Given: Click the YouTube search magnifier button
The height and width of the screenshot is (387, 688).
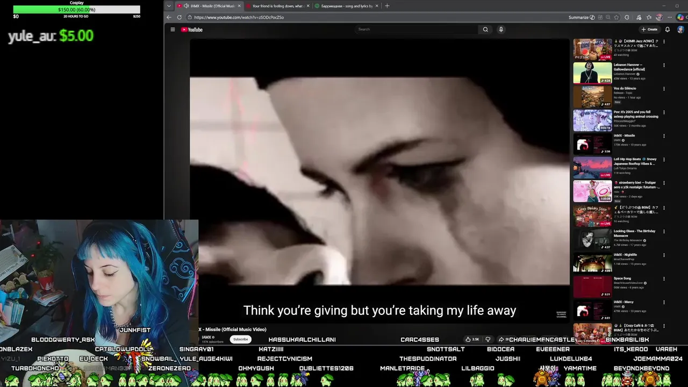Looking at the screenshot, I should pos(485,30).
